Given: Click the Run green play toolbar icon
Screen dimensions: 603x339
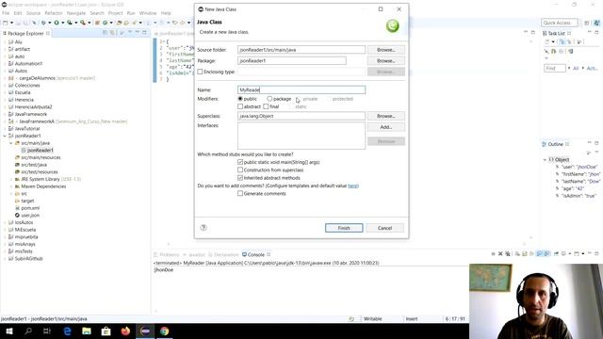Looking at the screenshot, I should (57, 23).
